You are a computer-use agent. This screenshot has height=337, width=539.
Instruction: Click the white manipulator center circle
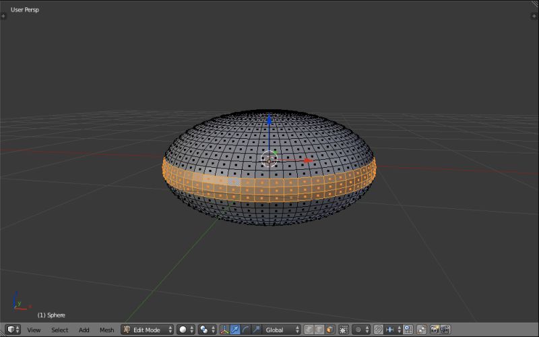269,159
